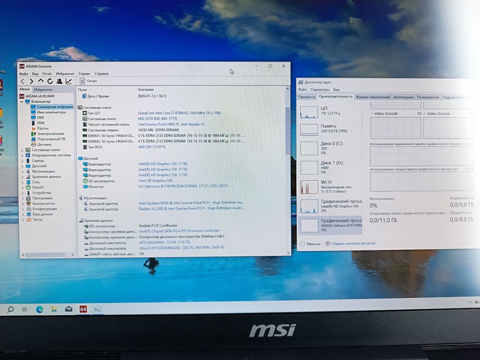Switch to the Автозагрузка tab
480x360 pixels.
[403, 97]
